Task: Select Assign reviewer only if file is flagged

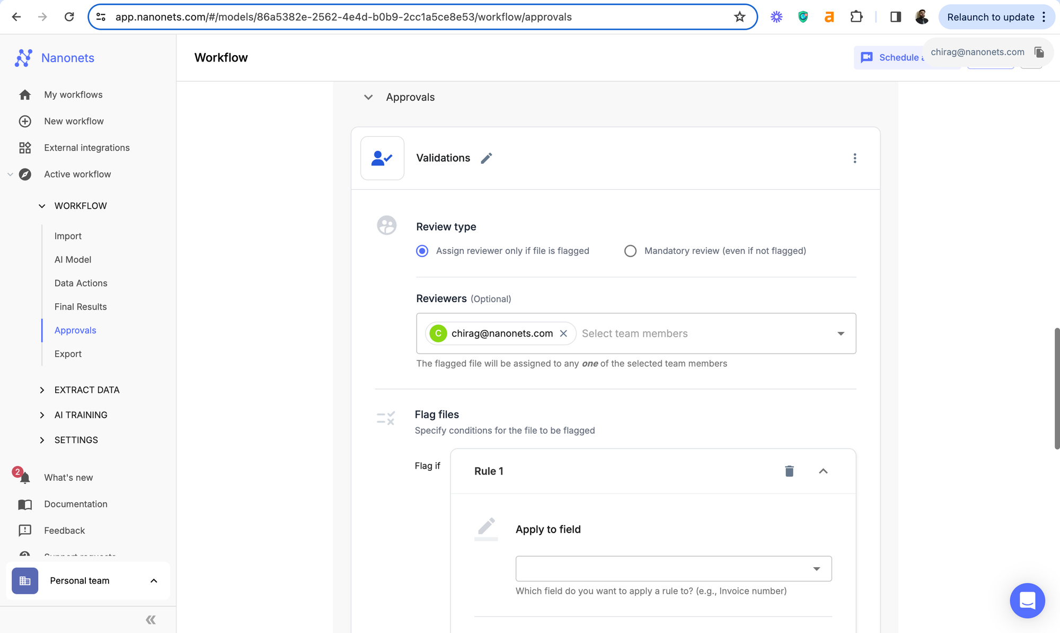Action: (422, 251)
